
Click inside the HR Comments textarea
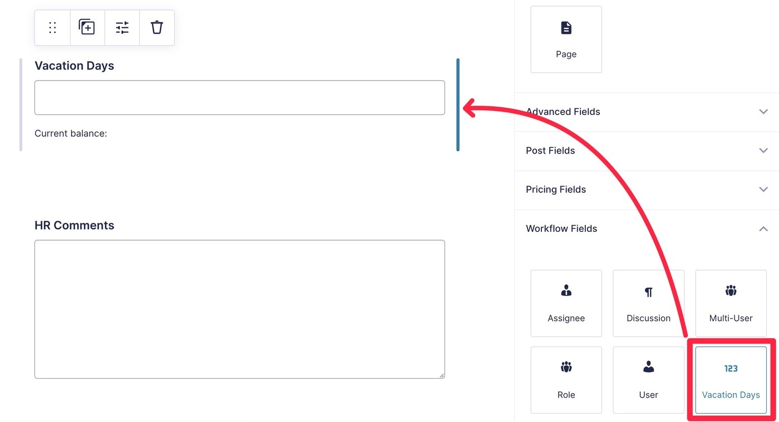tap(239, 309)
